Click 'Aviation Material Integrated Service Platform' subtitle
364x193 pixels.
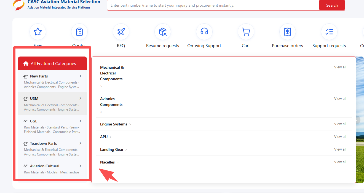(59, 8)
